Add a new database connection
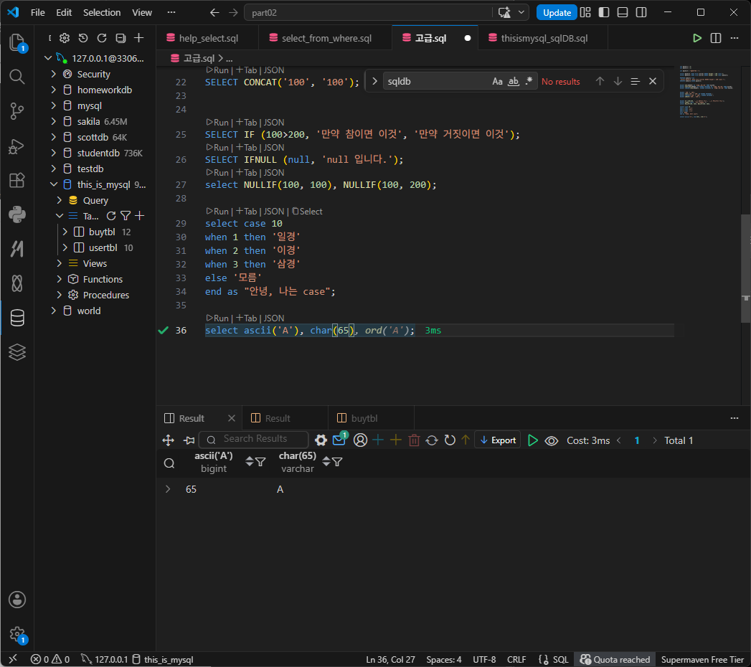The height and width of the screenshot is (667, 751). 139,38
